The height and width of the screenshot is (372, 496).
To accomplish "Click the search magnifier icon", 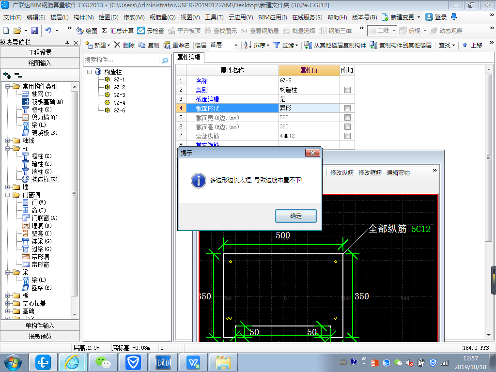I will click(165, 60).
